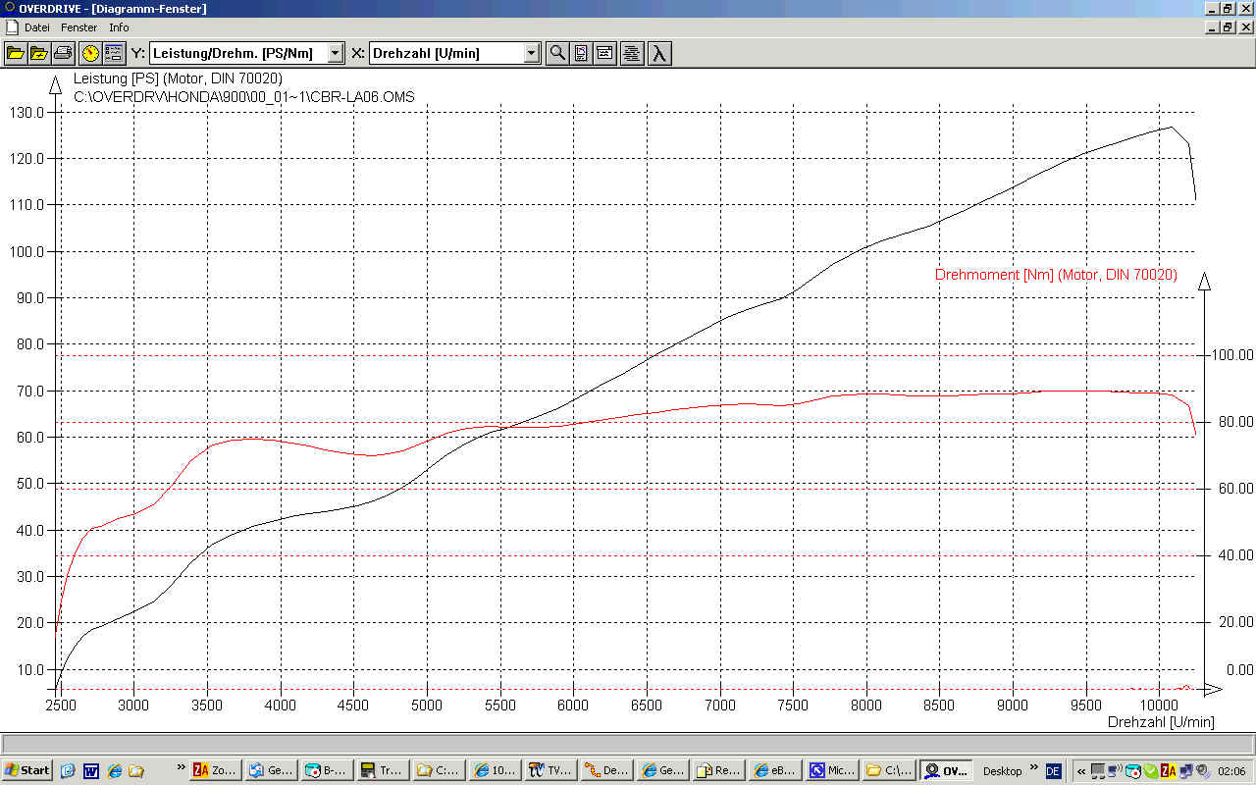The image size is (1256, 785).
Task: Open the X axis dropdown arrow
Action: tap(532, 53)
